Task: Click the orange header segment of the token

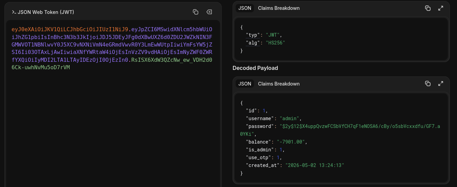Action: click(70, 29)
